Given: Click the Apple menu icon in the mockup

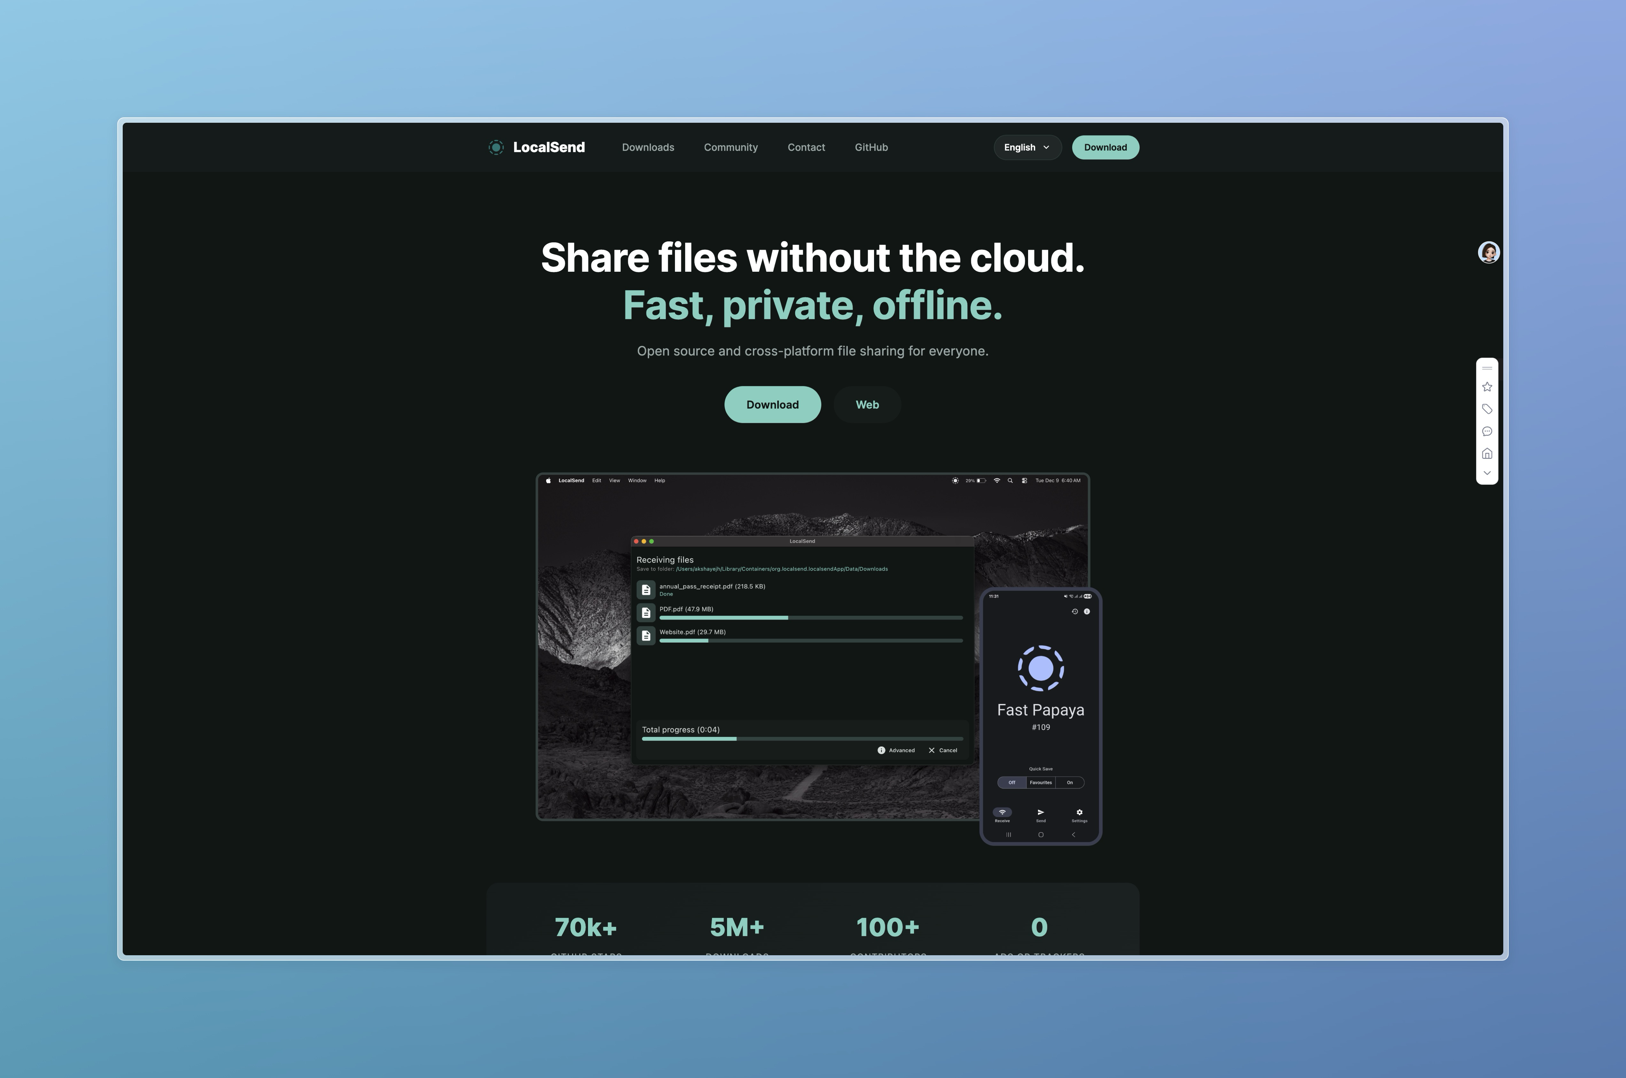Looking at the screenshot, I should [x=548, y=480].
